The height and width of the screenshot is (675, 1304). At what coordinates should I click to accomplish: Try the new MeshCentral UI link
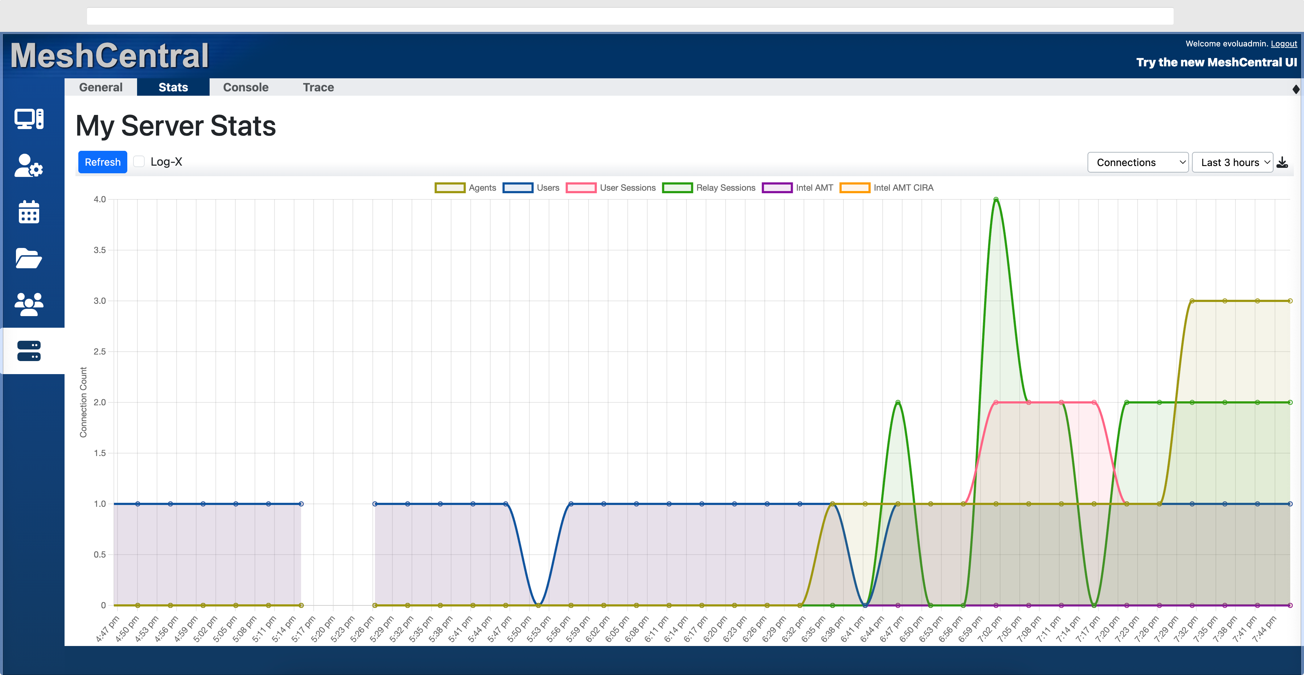1216,62
